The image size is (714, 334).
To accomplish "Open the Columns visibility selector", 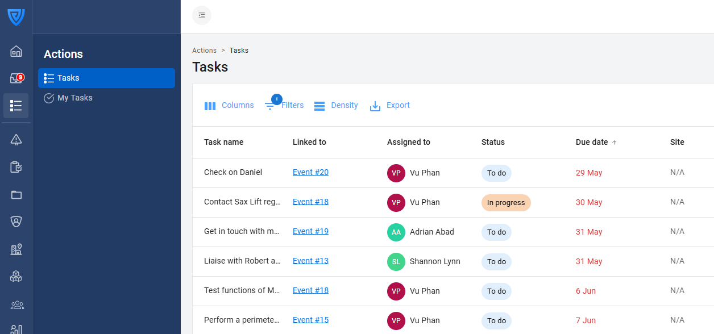I will tap(229, 106).
